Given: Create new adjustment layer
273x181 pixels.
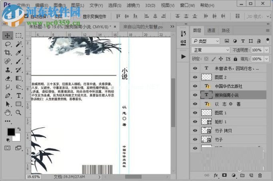Looking at the screenshot, I should point(233,175).
